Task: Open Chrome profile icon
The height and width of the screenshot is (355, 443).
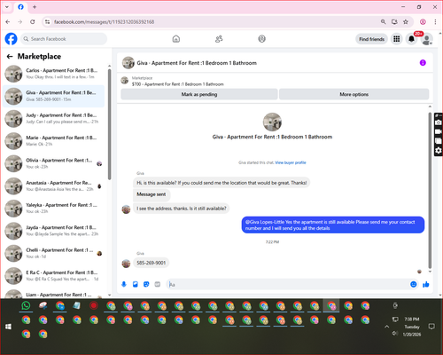Action: point(423,21)
